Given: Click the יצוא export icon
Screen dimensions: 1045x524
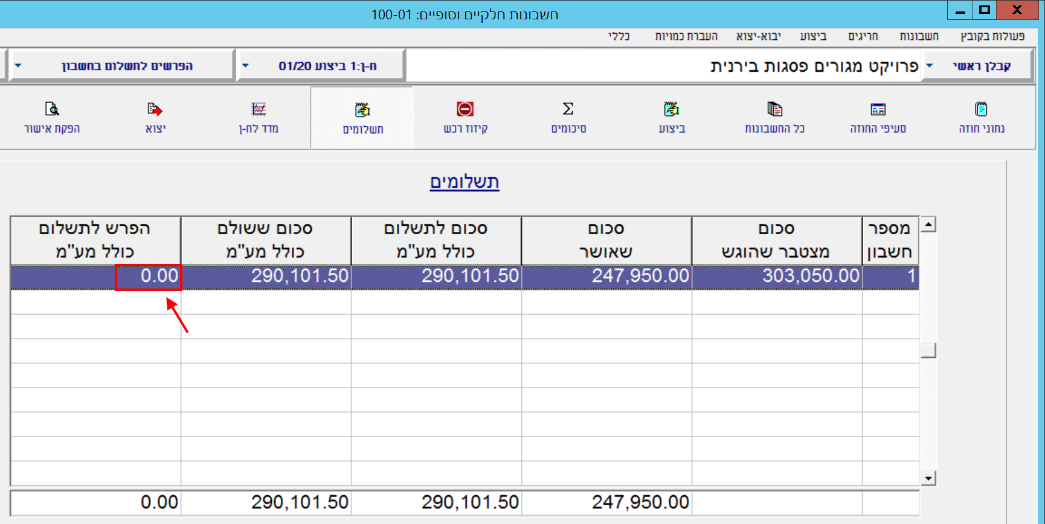Looking at the screenshot, I should (155, 109).
